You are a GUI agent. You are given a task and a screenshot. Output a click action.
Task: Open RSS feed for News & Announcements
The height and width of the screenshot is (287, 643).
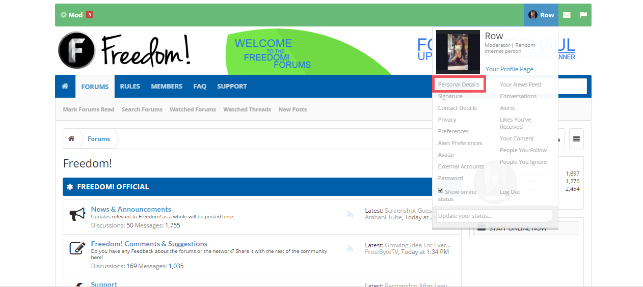coord(350,214)
